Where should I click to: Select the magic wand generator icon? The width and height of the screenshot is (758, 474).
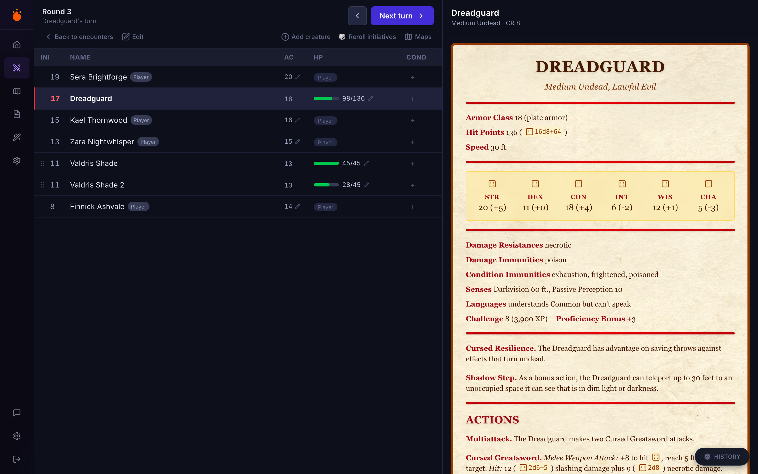point(17,137)
